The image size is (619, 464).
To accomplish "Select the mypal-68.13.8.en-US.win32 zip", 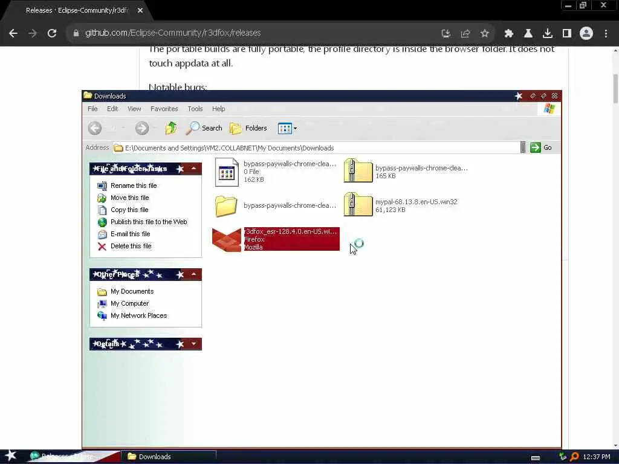I will [x=401, y=205].
